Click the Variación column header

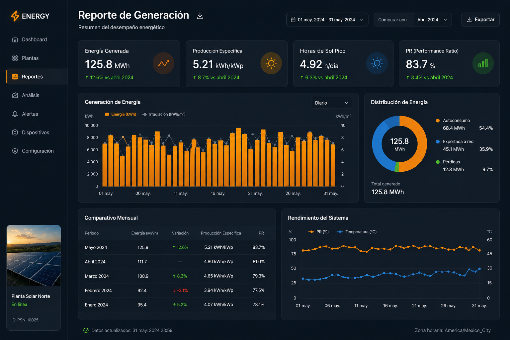(x=180, y=233)
